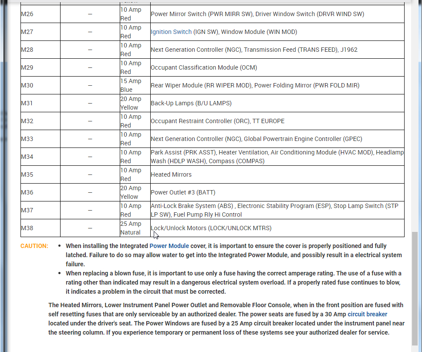This screenshot has height=352, width=422.
Task: Click the M33 fuse number cell
Action: [x=41, y=139]
